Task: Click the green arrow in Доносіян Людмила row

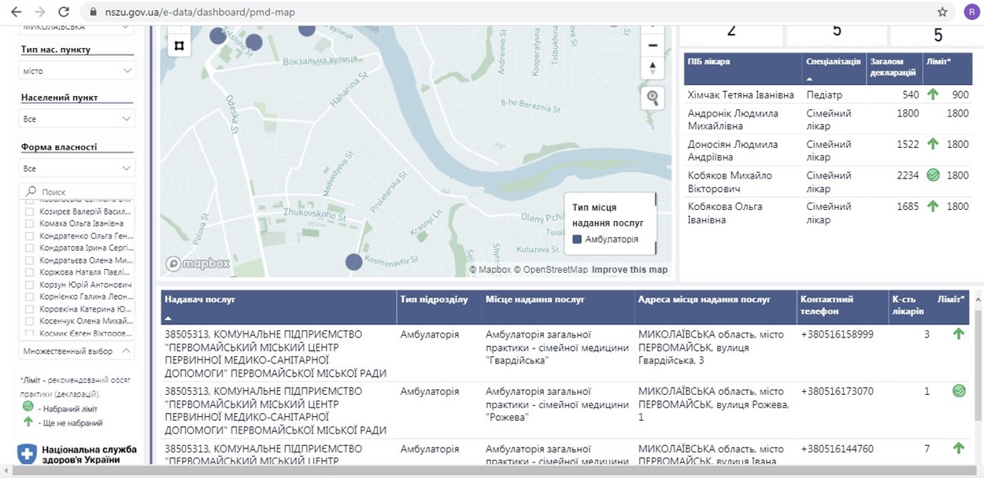Action: 933,144
